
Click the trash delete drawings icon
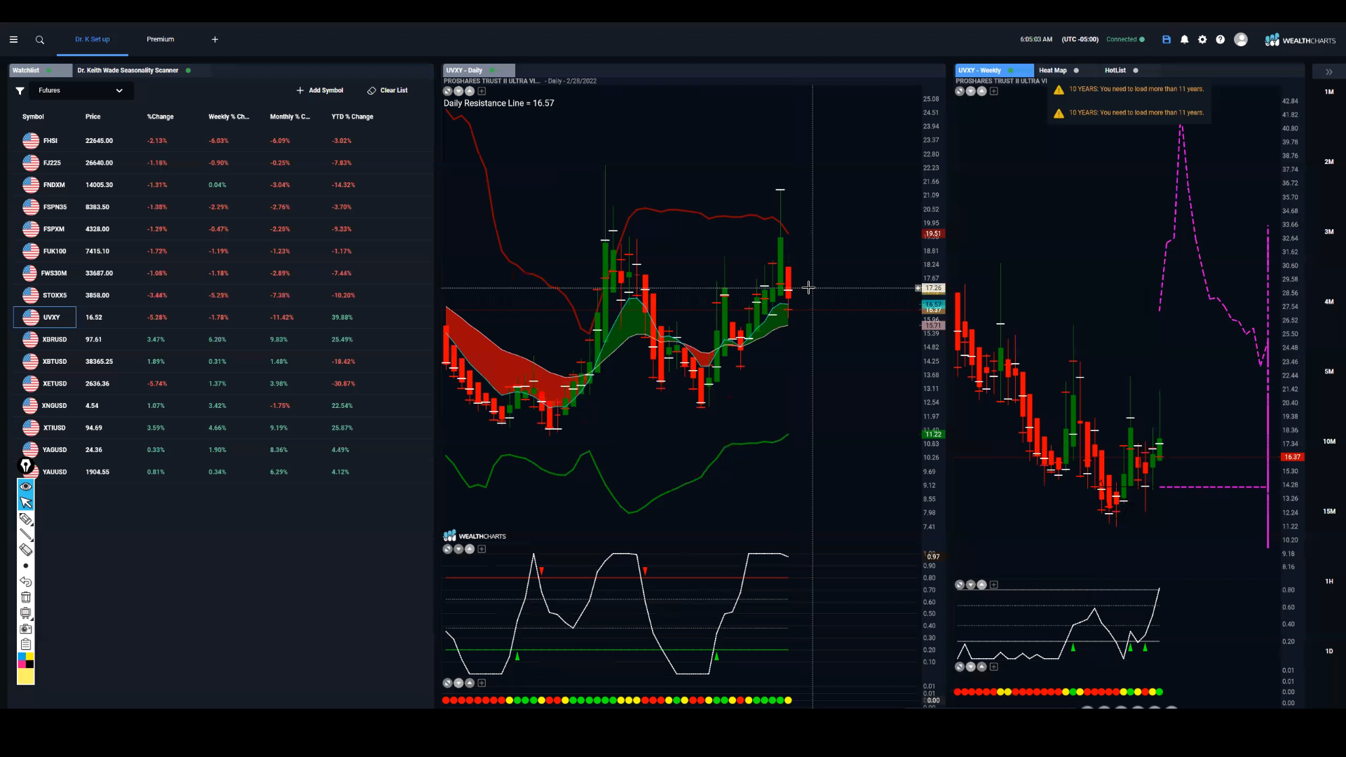(26, 597)
